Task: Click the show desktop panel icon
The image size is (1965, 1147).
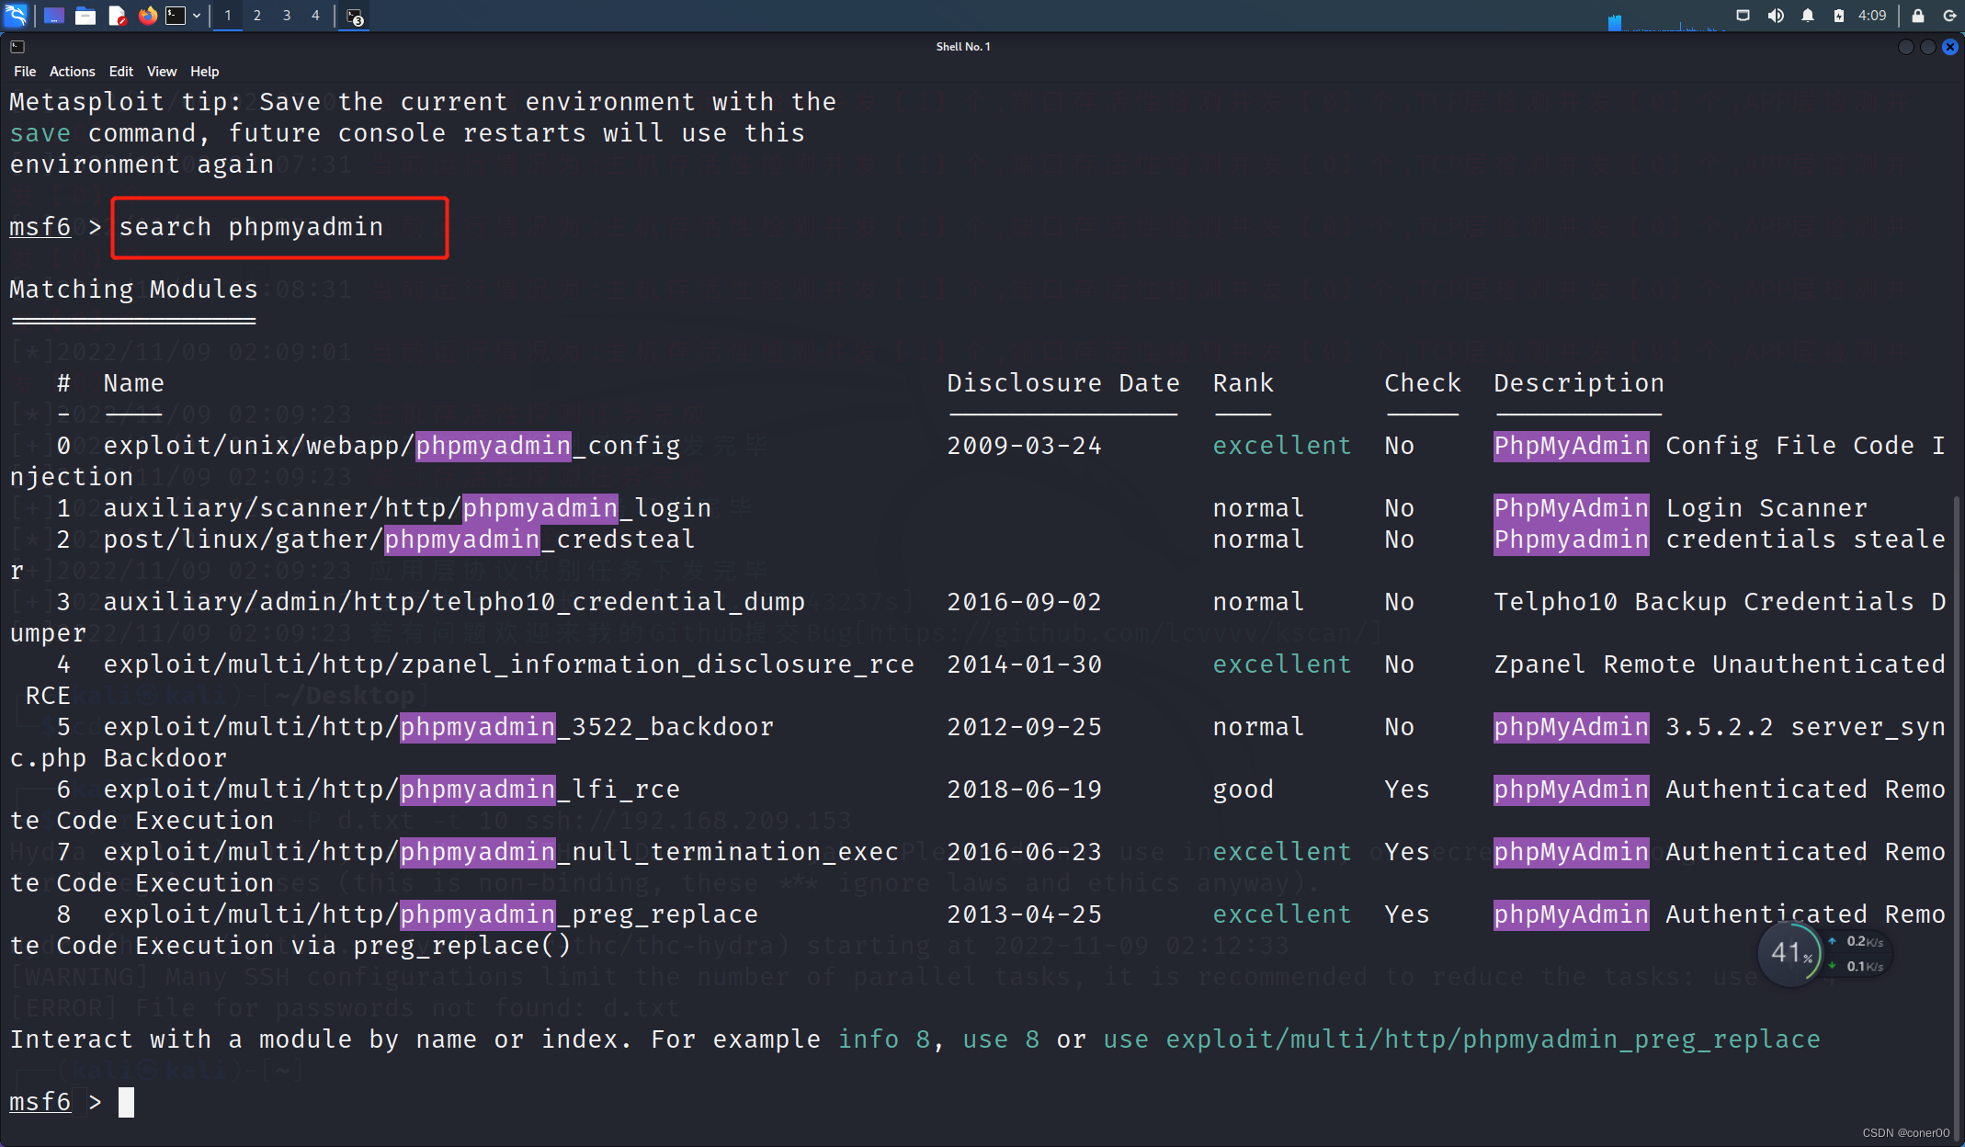Action: tap(53, 15)
